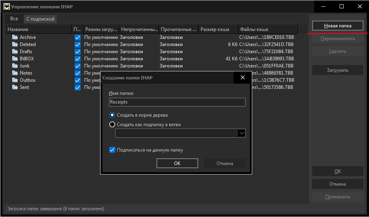The height and width of the screenshot is (217, 369).
Task: Select the 'Notes' folder name
Action: click(26, 73)
